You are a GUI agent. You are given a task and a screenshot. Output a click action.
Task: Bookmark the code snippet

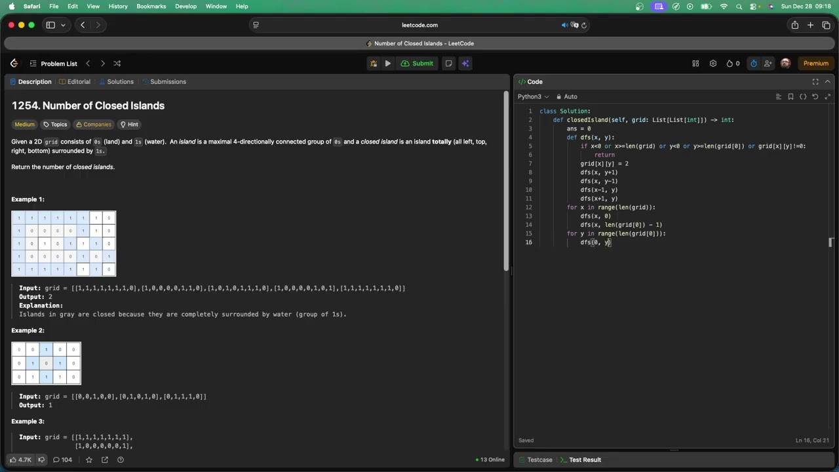click(x=790, y=96)
